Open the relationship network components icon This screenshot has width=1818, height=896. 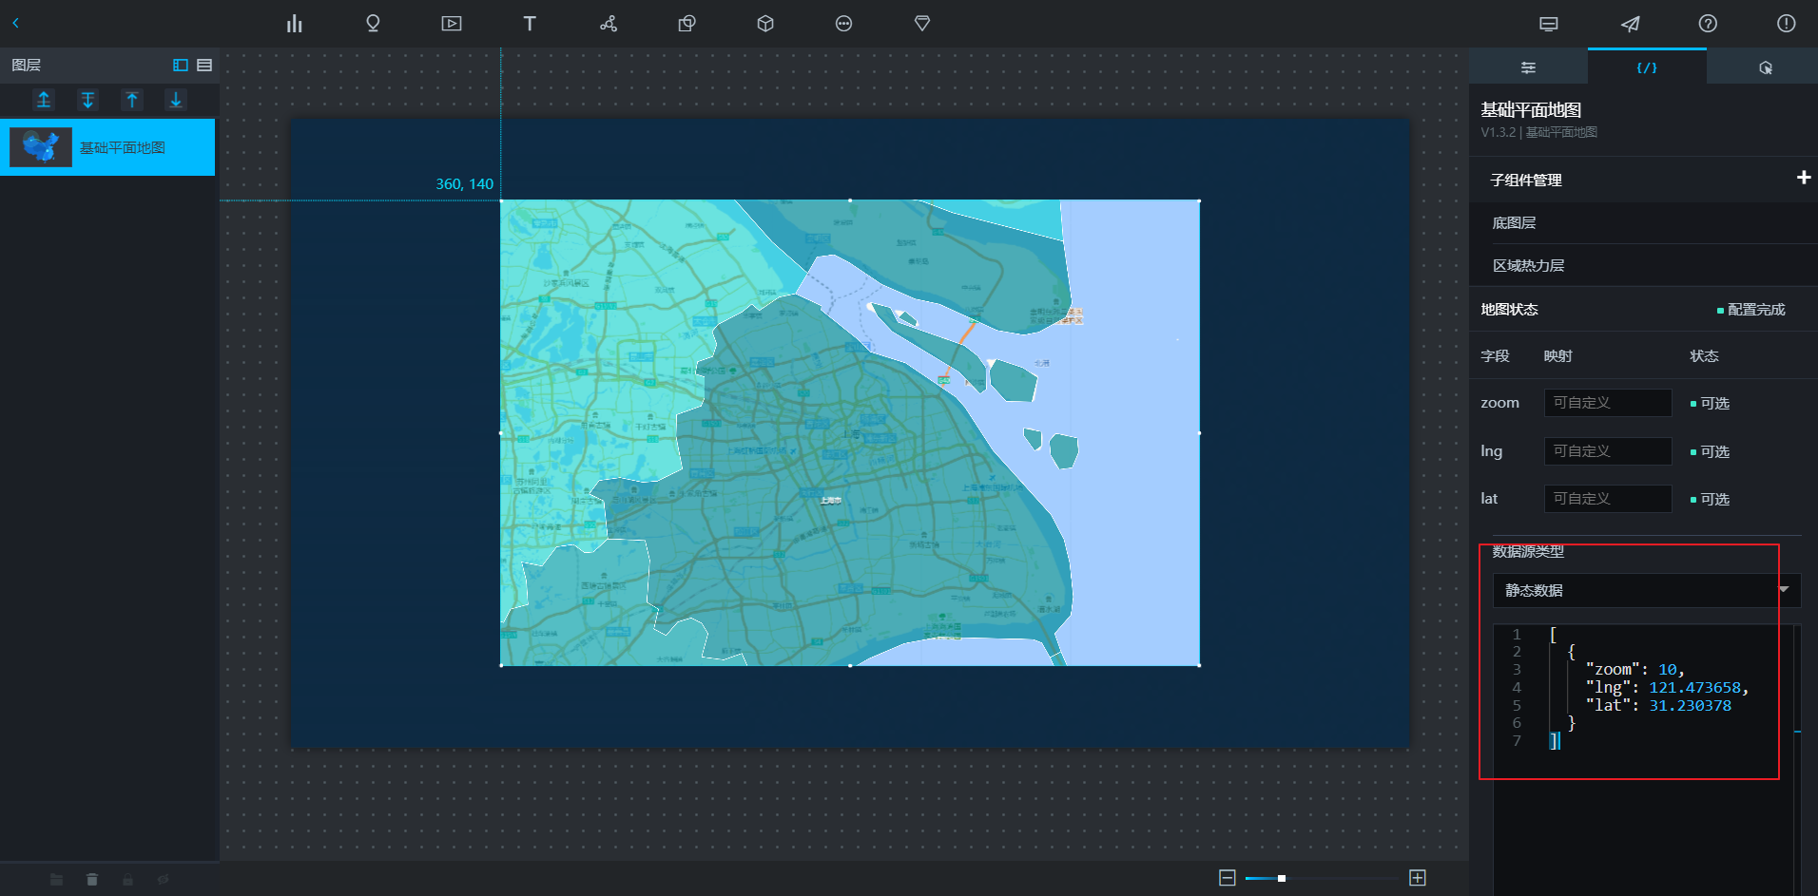609,24
